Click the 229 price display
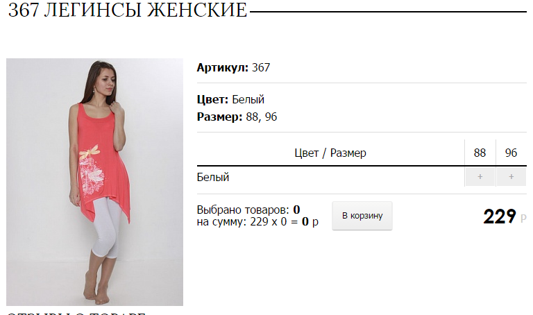This screenshot has width=533, height=315. (x=500, y=216)
